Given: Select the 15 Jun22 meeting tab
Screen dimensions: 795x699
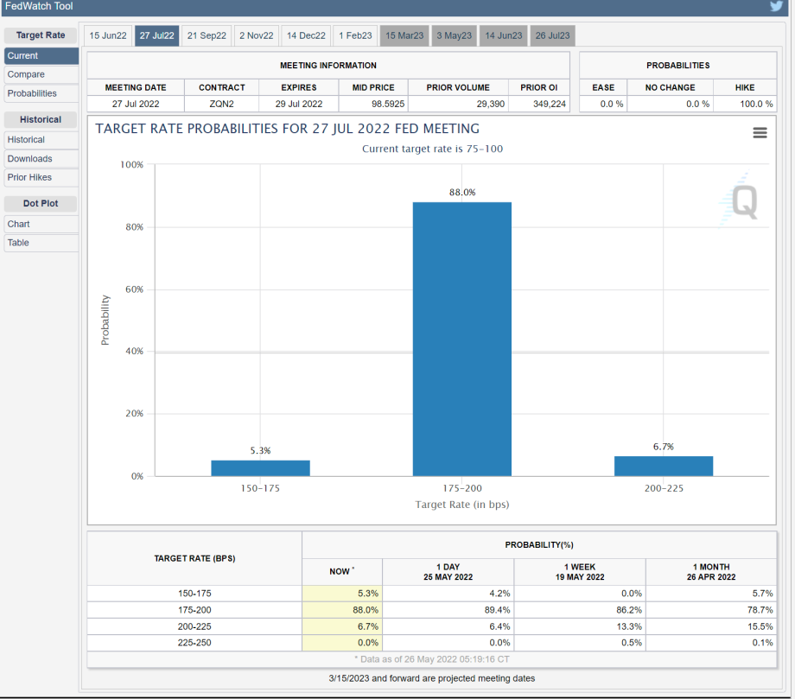Looking at the screenshot, I should coord(108,35).
